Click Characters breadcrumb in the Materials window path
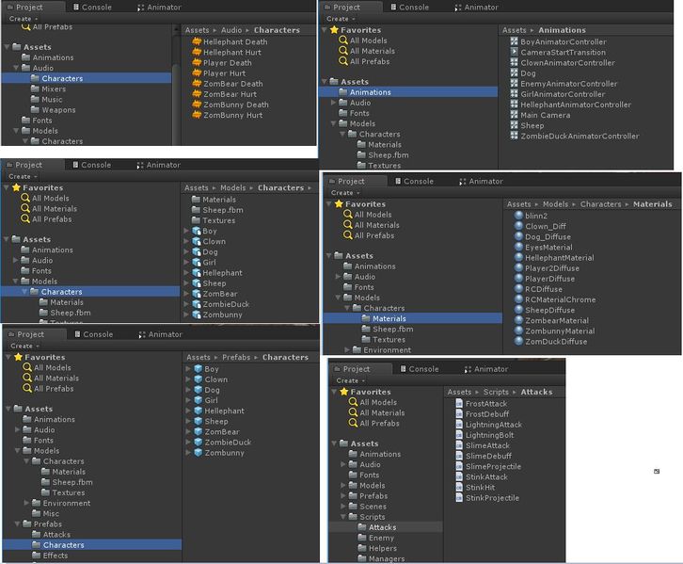This screenshot has width=683, height=564. click(600, 204)
